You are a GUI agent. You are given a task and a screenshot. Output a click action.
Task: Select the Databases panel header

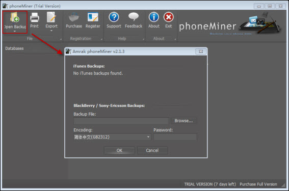tap(14, 48)
